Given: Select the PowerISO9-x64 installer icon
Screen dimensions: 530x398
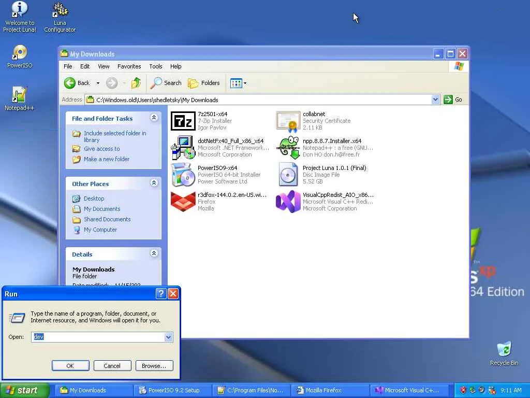Looking at the screenshot, I should (x=183, y=175).
